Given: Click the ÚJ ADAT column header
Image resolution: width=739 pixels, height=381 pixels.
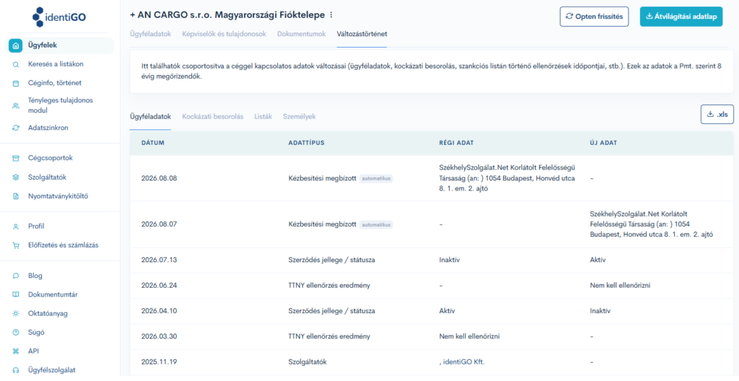Looking at the screenshot, I should [603, 143].
